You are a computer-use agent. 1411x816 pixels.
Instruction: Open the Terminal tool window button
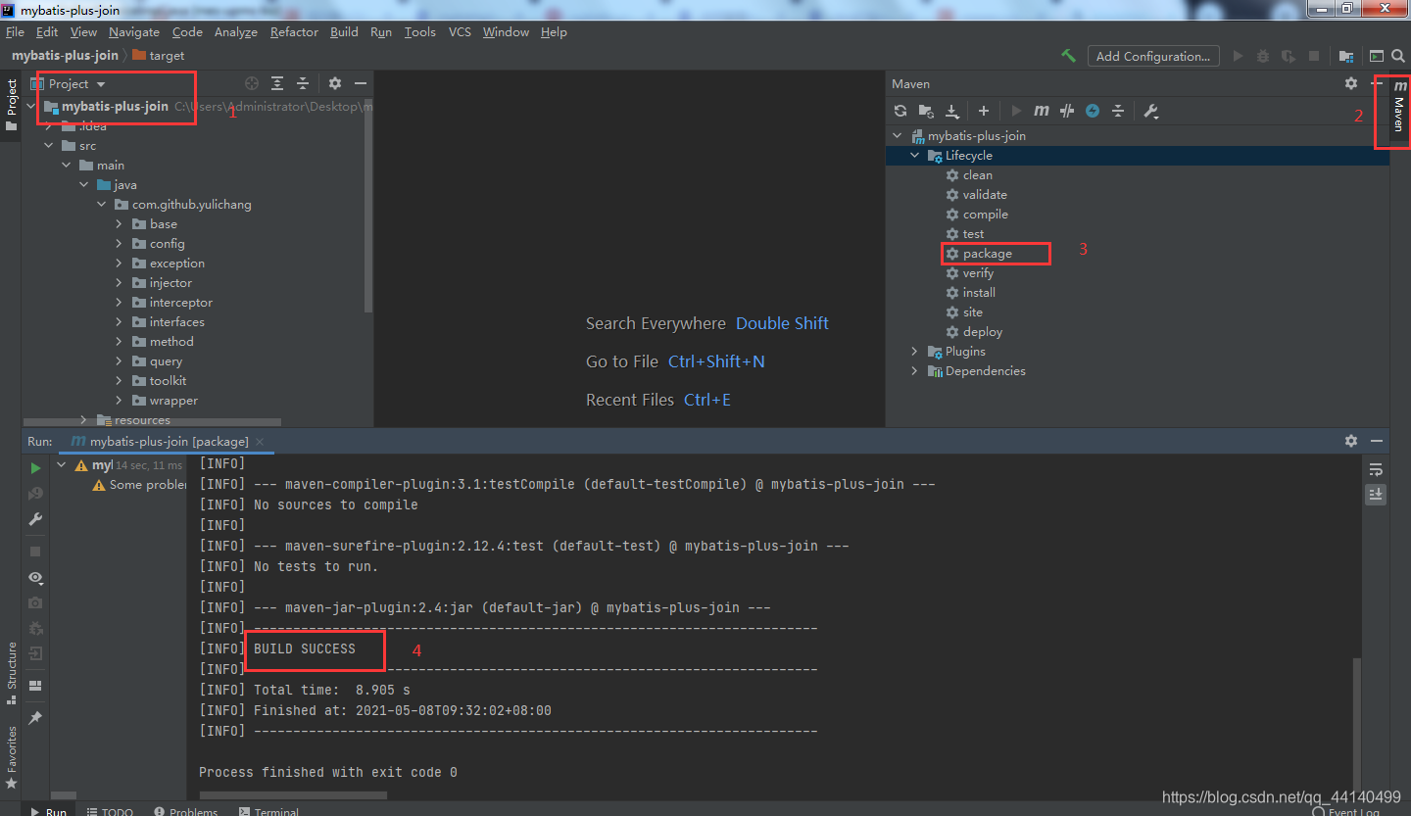click(268, 811)
